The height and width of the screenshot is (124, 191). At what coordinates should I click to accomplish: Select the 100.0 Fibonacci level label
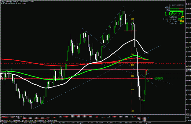132,19
